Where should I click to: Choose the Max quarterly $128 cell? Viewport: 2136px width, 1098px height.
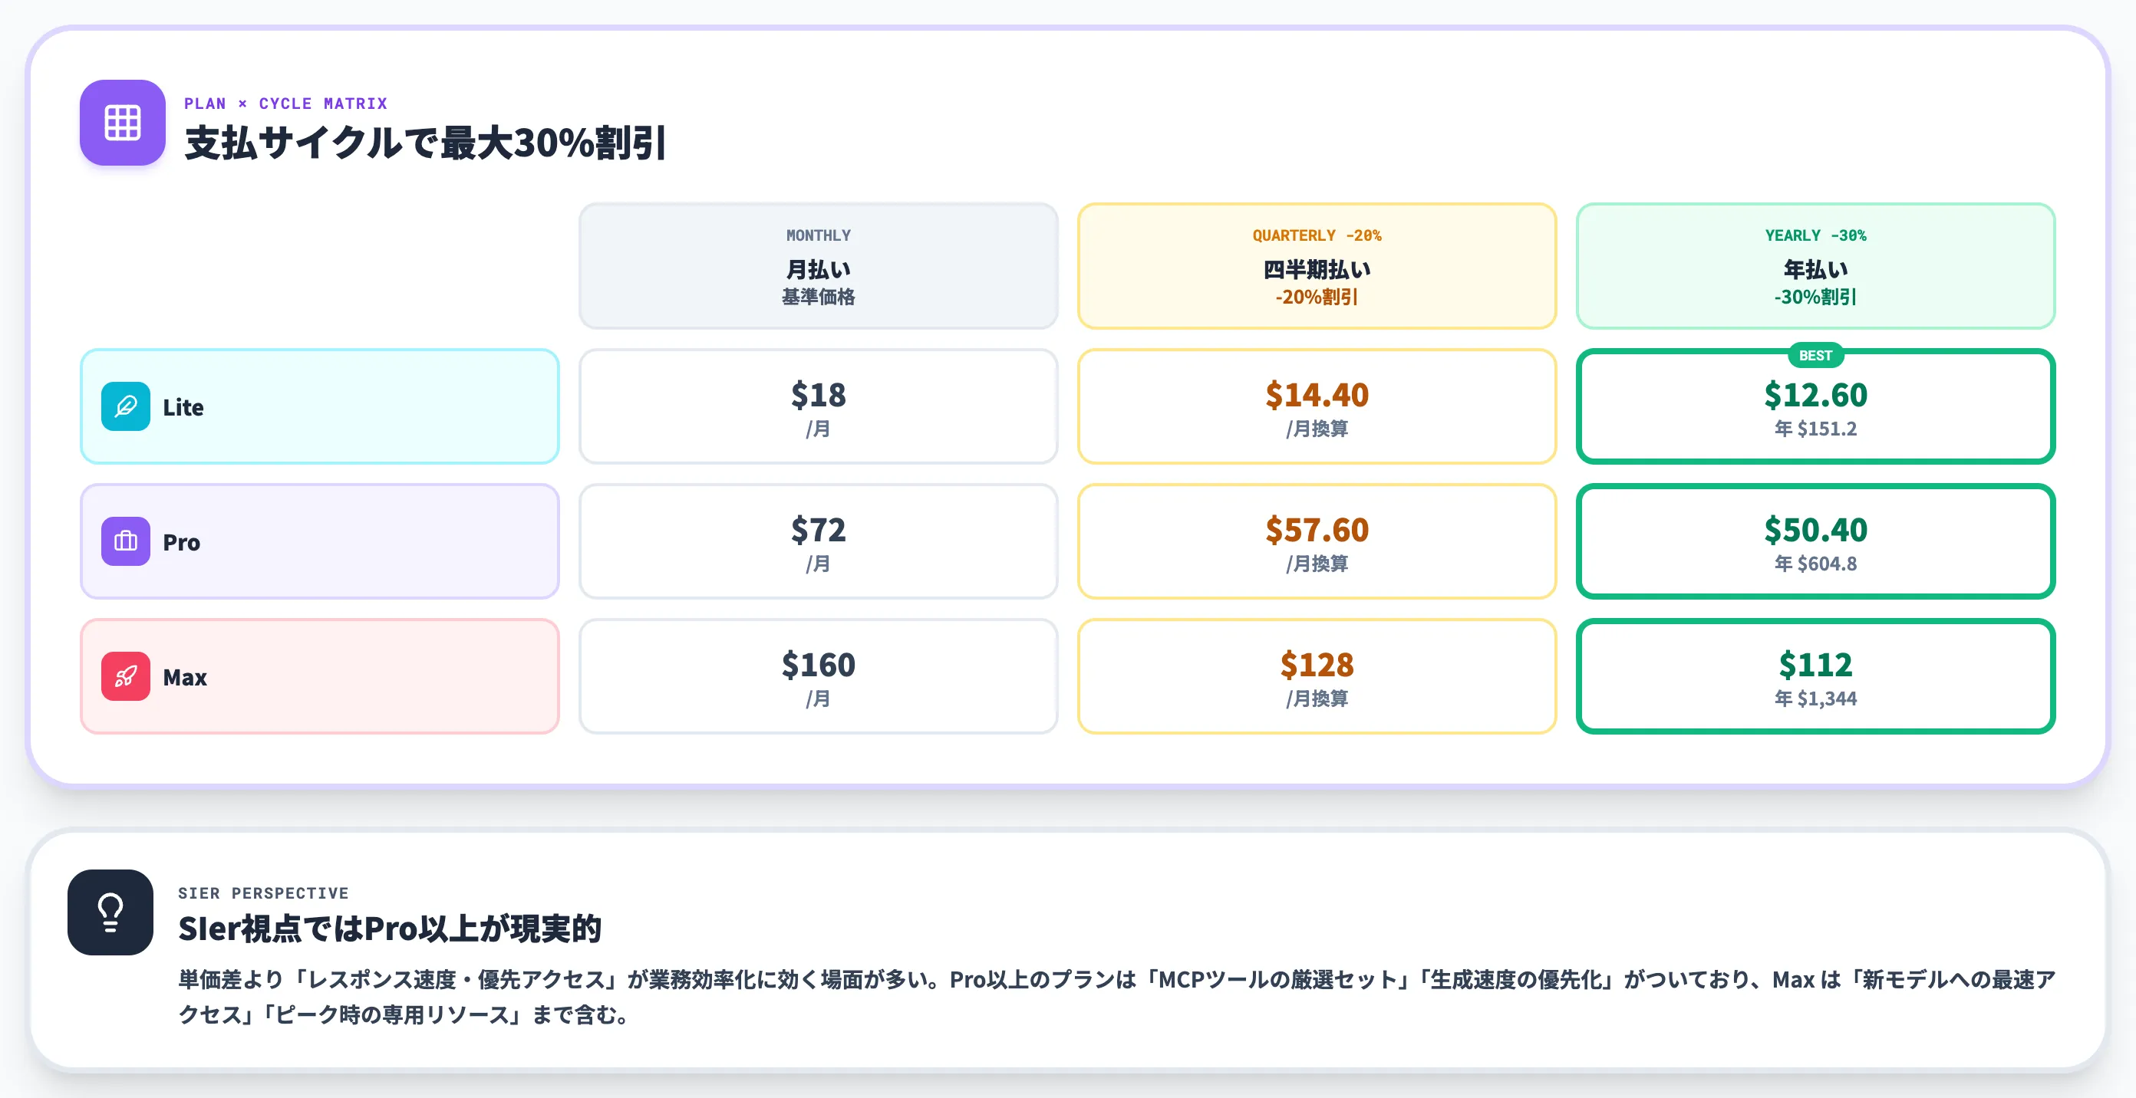1317,676
